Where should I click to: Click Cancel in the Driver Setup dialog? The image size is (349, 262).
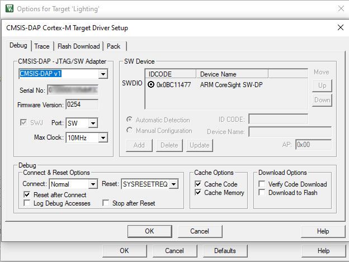click(200, 231)
